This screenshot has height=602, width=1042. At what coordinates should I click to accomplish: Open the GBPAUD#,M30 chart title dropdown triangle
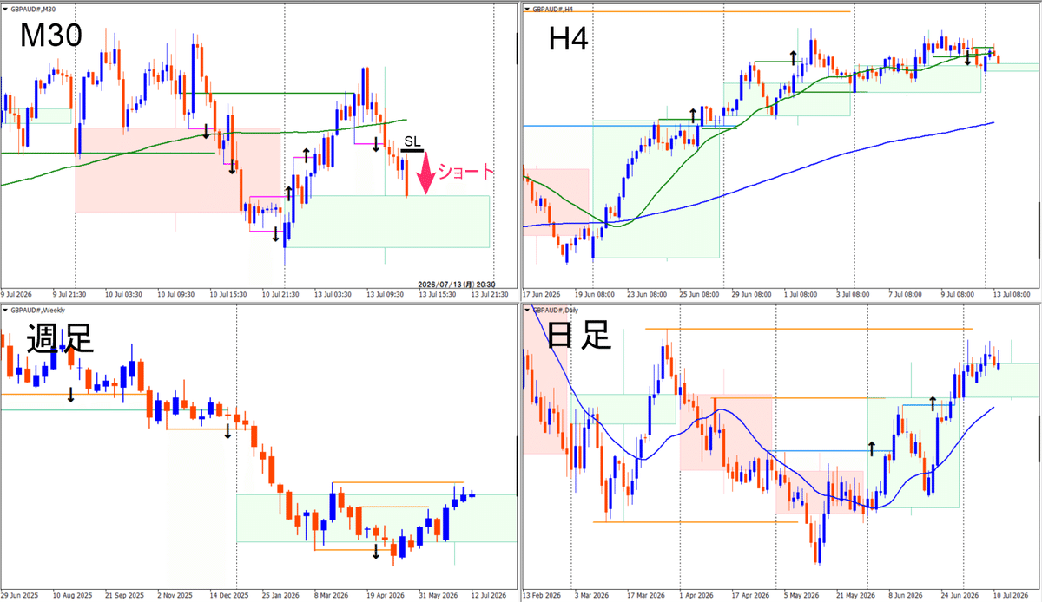(x=6, y=8)
